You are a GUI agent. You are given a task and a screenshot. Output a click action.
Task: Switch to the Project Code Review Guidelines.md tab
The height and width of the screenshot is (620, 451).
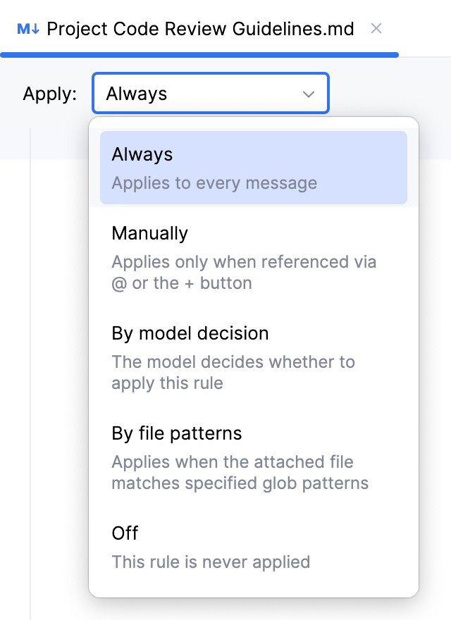point(199,29)
